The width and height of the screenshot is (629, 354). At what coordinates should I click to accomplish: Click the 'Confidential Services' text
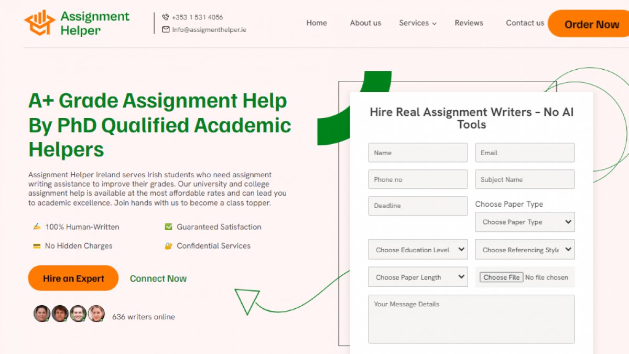coord(214,246)
